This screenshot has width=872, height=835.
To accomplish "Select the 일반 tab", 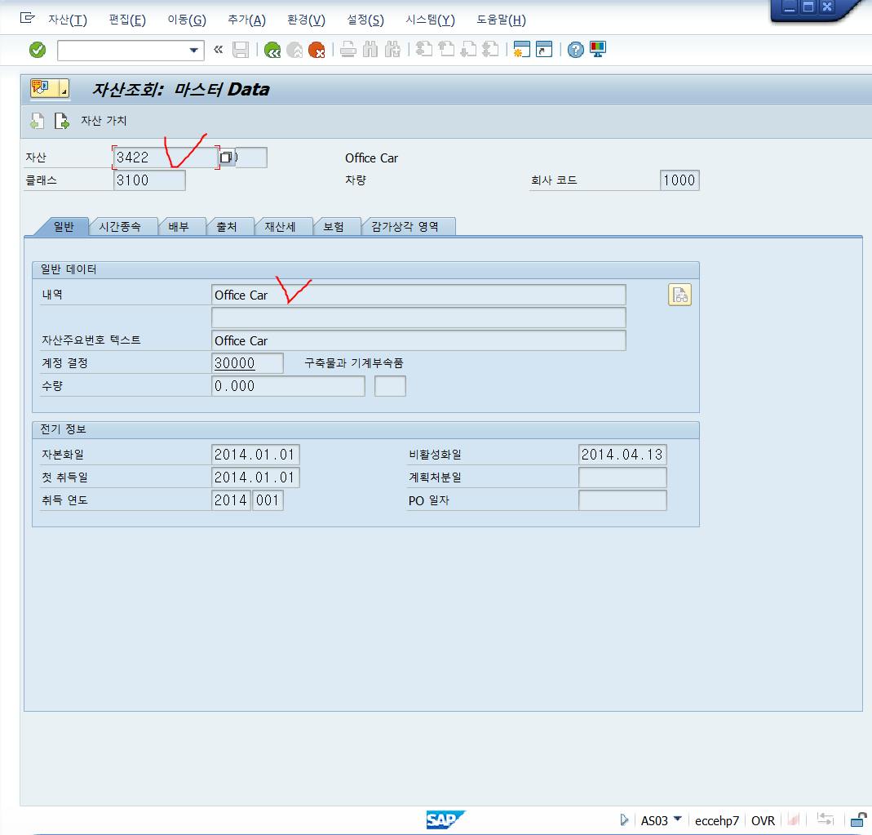I will 64,226.
